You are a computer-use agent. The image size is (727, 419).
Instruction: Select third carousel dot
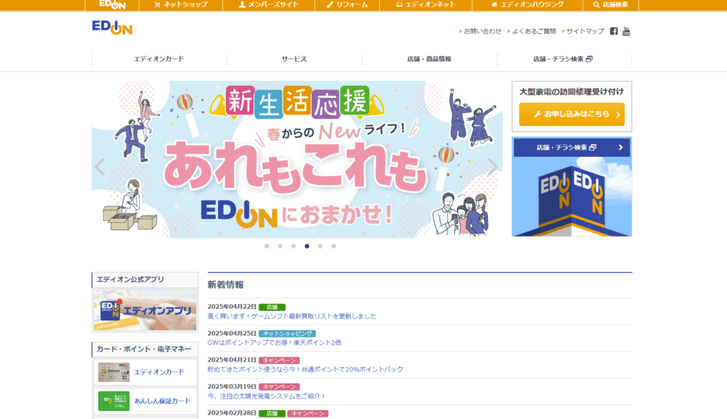pos(293,246)
